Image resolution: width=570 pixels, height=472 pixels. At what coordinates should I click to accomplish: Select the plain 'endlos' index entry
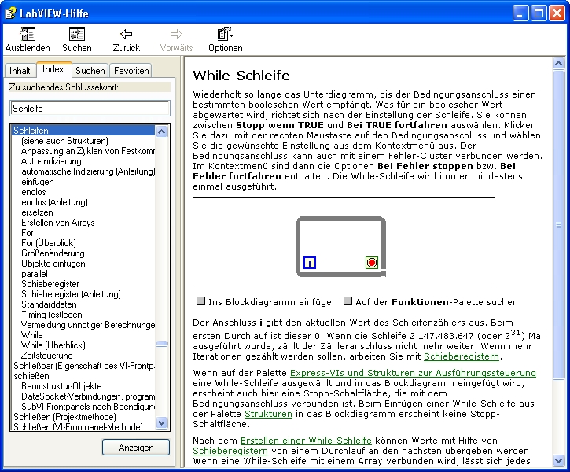point(34,192)
